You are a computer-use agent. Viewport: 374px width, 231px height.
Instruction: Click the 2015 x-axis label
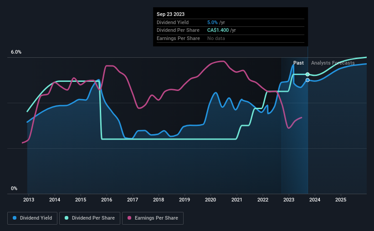tap(81, 200)
